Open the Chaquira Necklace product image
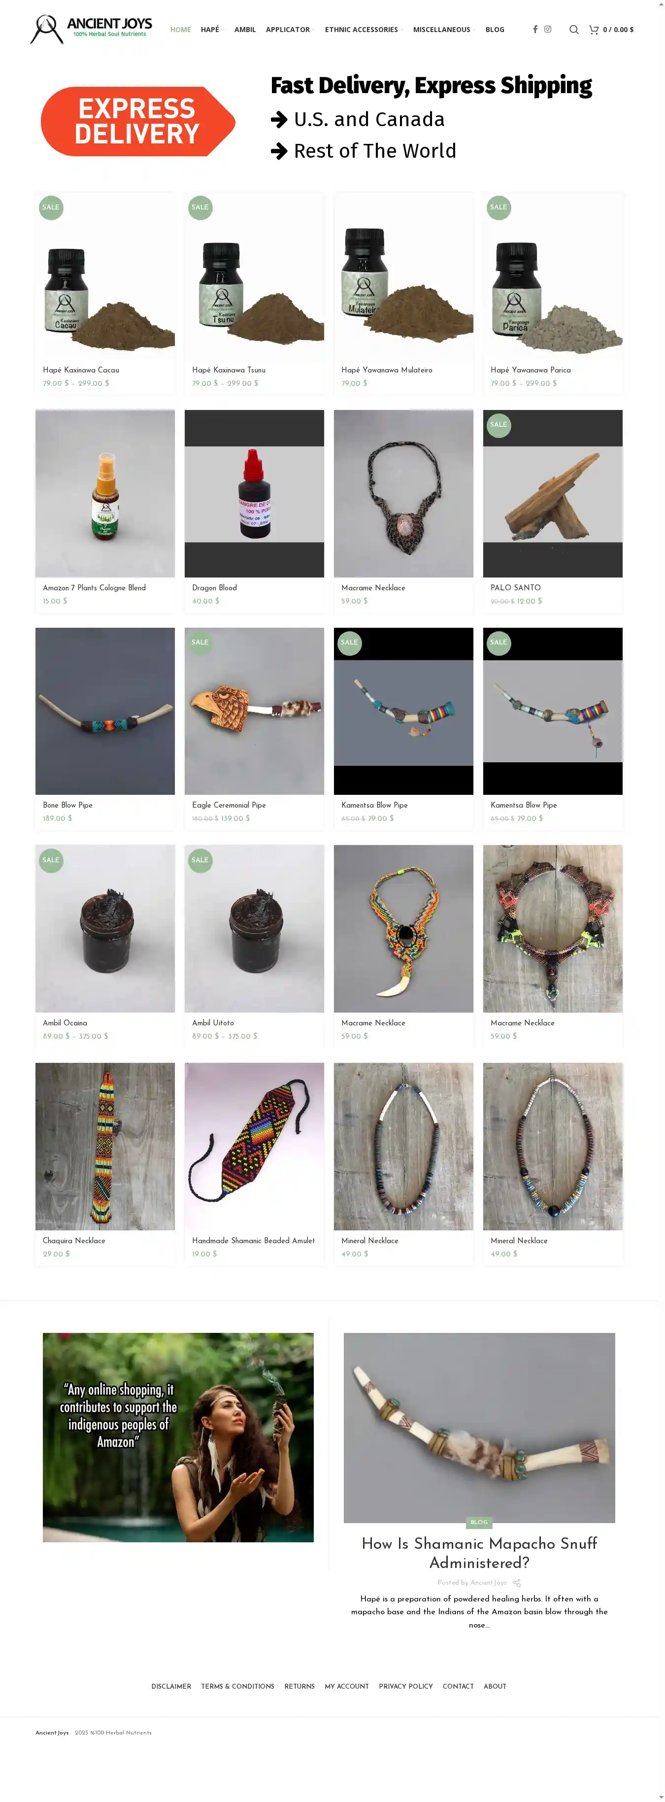The height and width of the screenshot is (1802, 665). (105, 1147)
